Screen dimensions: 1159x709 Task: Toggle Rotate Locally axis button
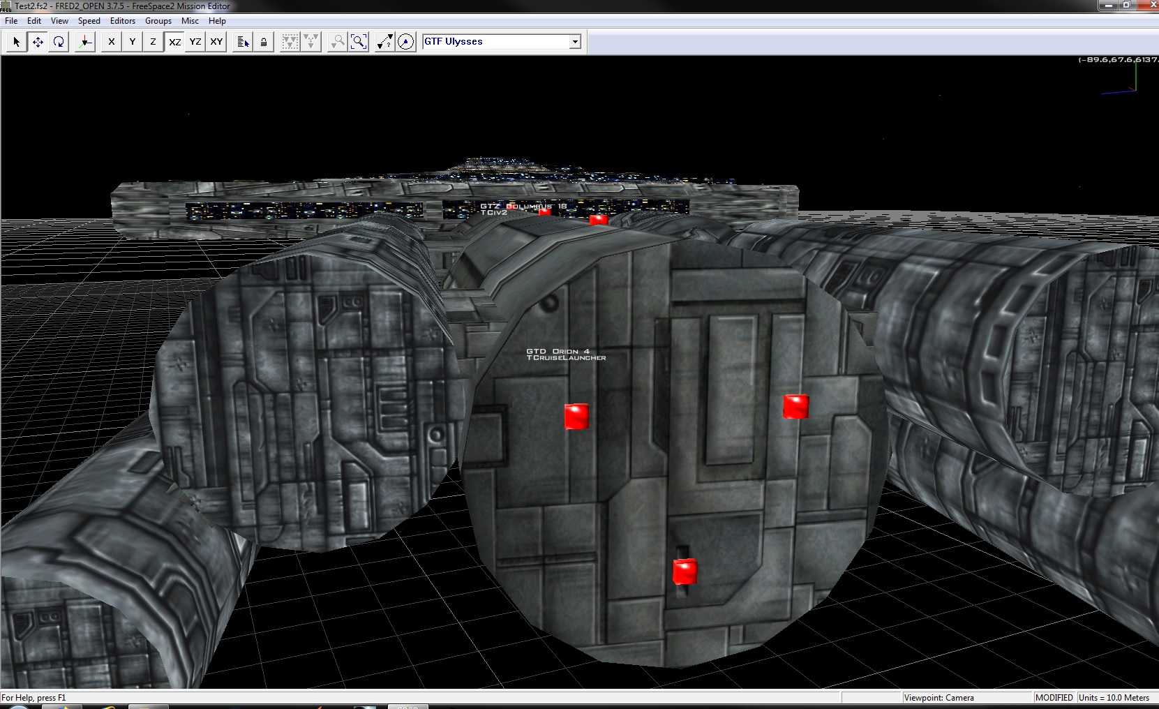click(x=85, y=42)
